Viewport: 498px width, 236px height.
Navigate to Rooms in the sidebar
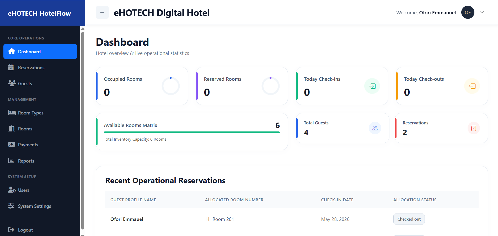[40, 129]
